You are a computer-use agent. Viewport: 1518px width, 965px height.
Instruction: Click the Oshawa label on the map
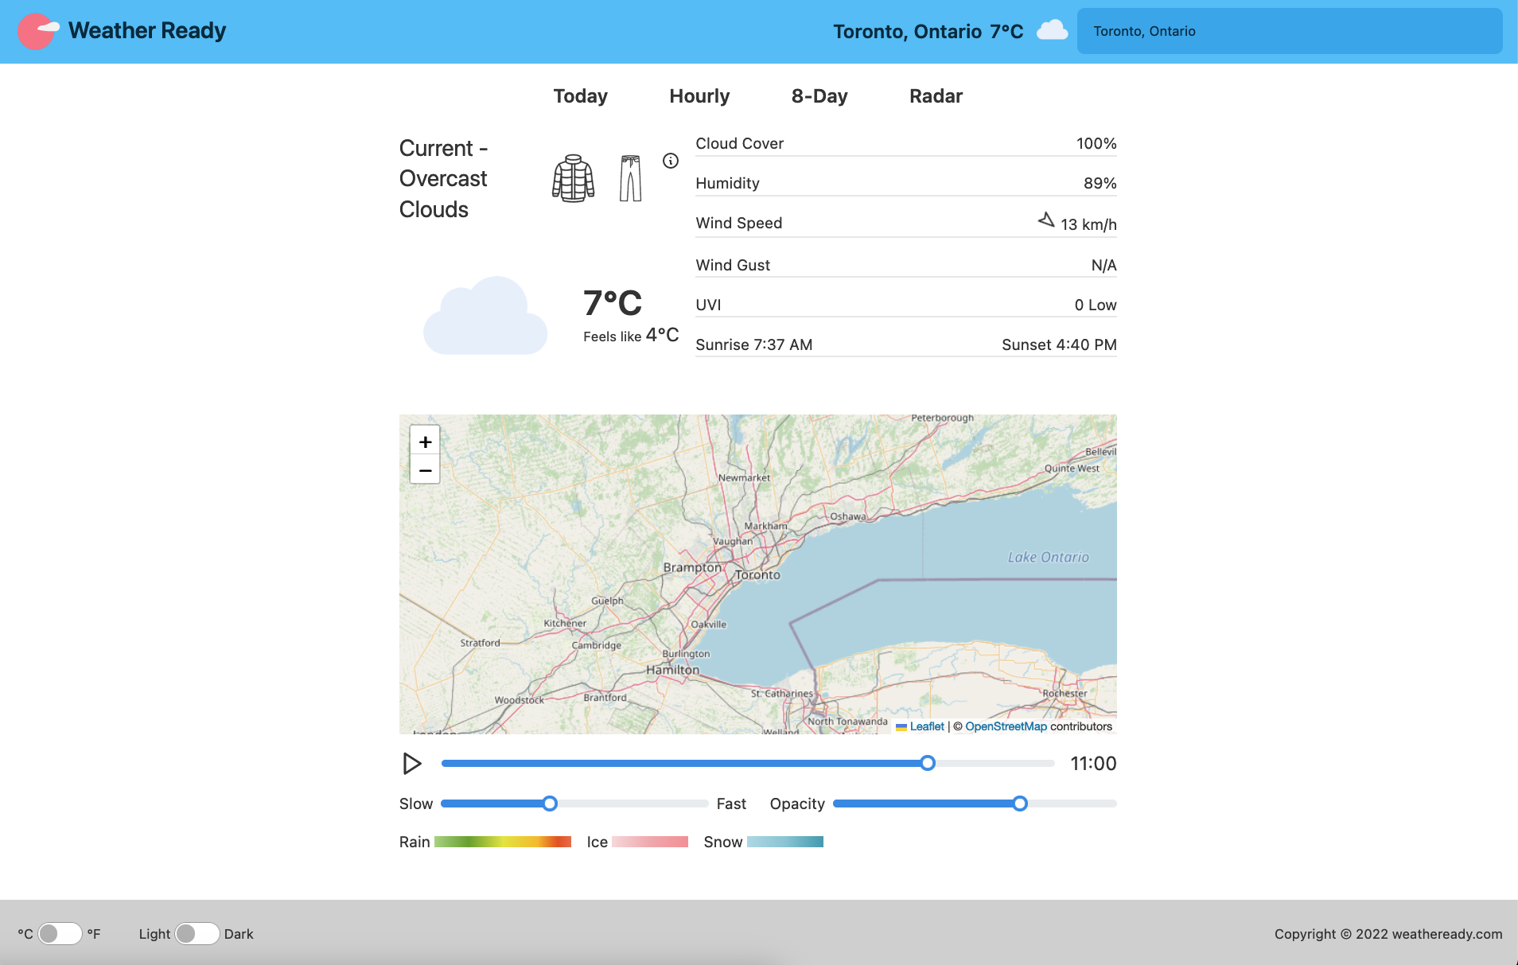(848, 516)
